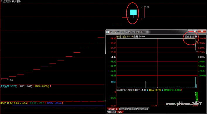Maximize the intraday popup window

(195, 31)
